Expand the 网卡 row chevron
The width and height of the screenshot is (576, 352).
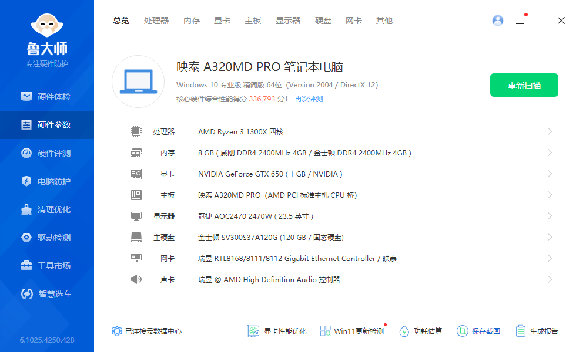(x=550, y=259)
